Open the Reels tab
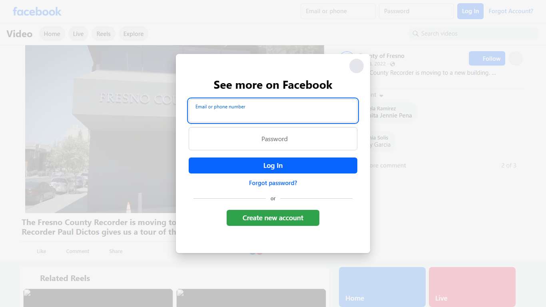The width and height of the screenshot is (546, 307). pyautogui.click(x=104, y=34)
